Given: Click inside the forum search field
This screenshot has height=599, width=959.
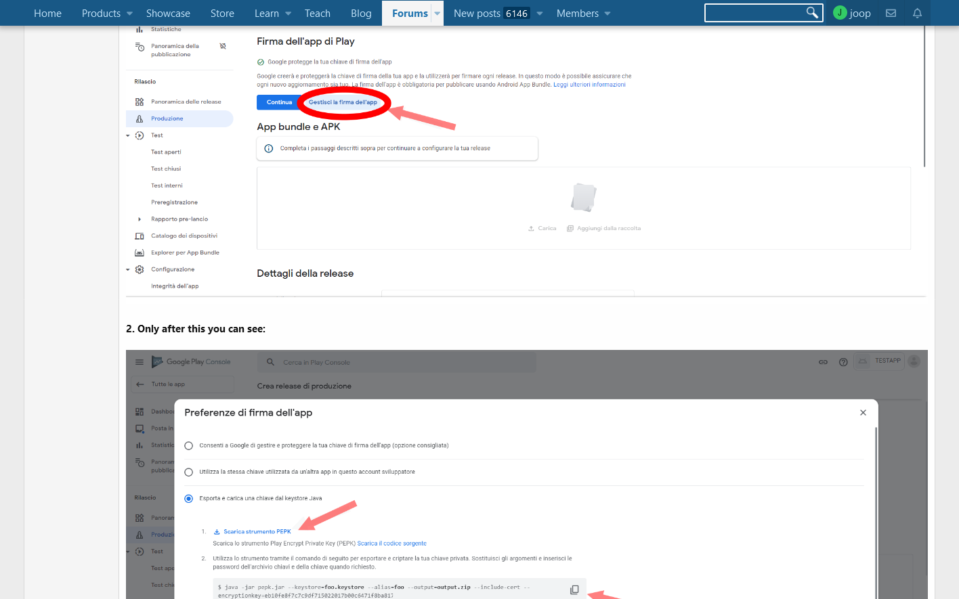Looking at the screenshot, I should pos(759,12).
